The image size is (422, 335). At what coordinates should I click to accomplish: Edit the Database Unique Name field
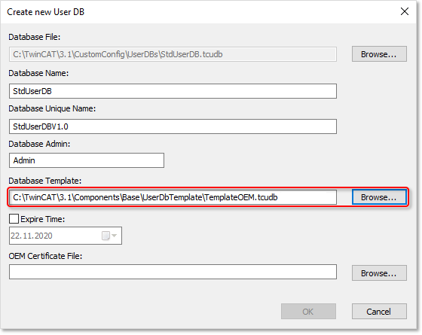[173, 126]
